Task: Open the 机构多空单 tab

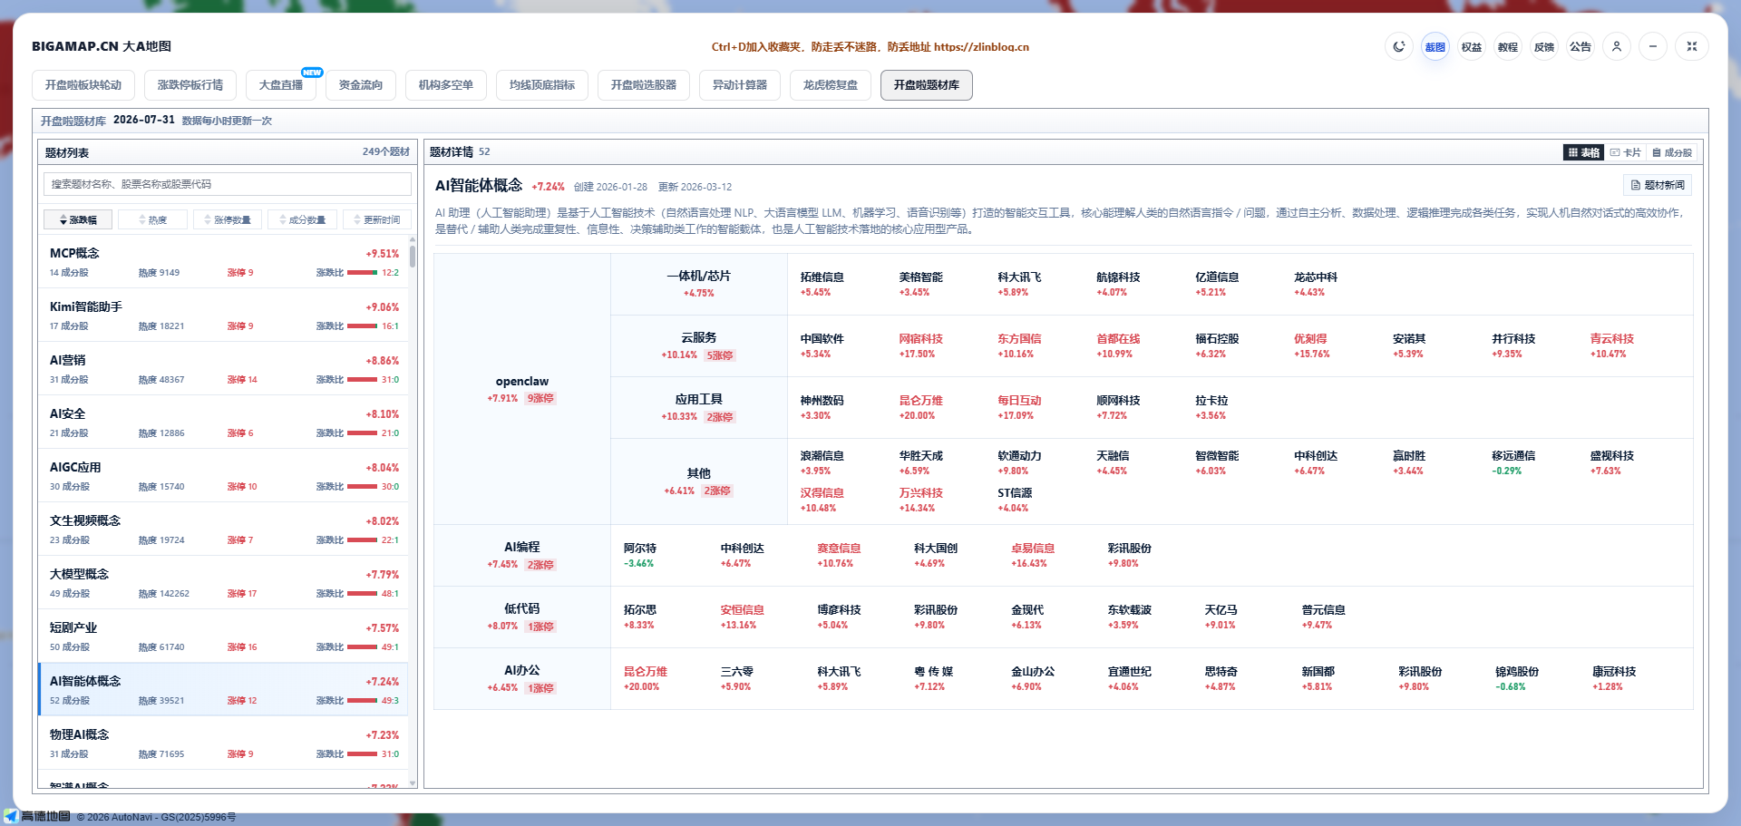Action: pos(446,85)
